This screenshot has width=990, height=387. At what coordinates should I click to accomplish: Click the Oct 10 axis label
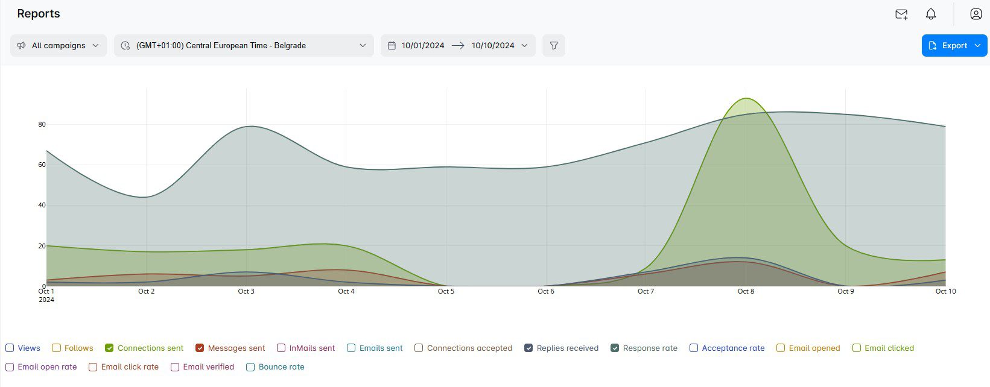coord(945,291)
